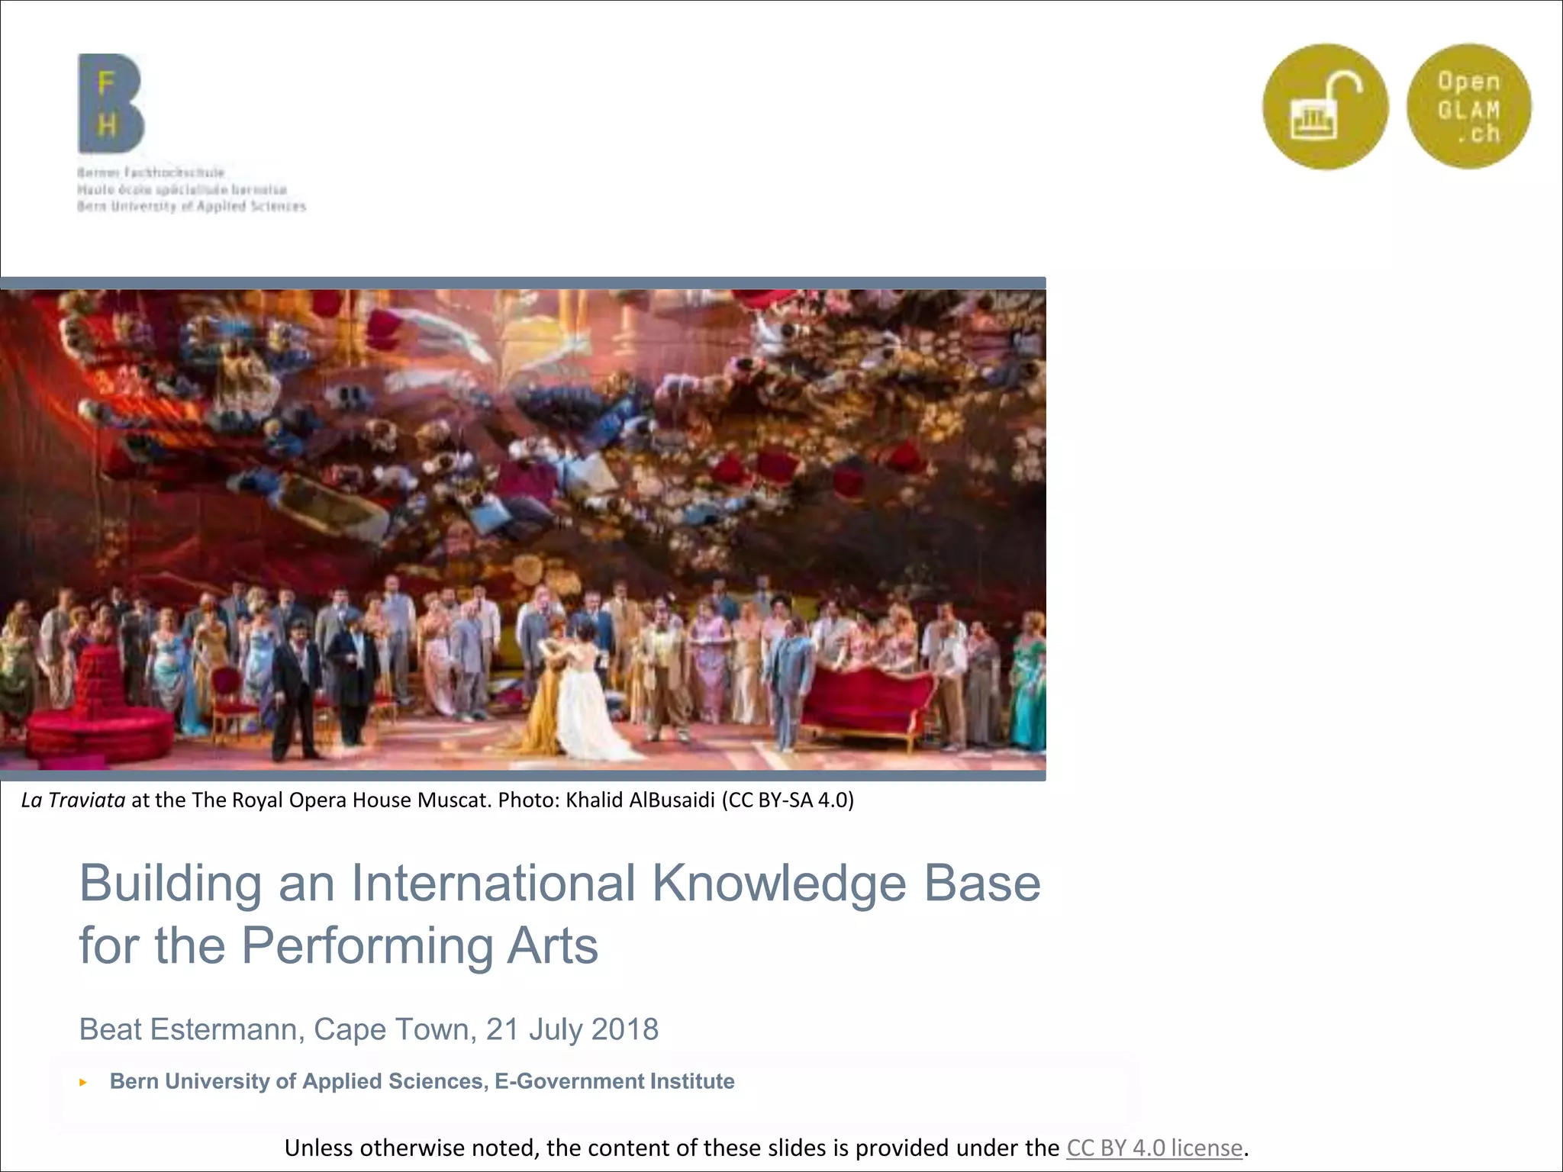The width and height of the screenshot is (1563, 1172).
Task: Click the BFH logo in the top left
Action: click(x=111, y=103)
